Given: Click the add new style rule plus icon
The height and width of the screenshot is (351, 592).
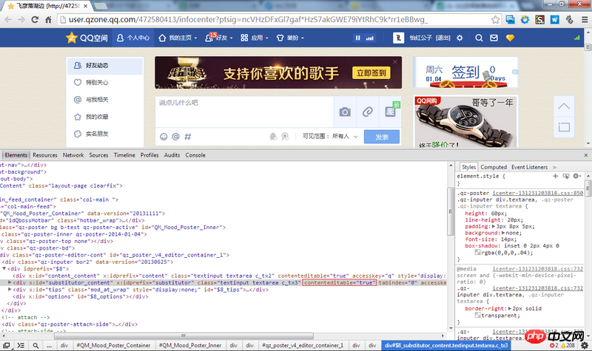Looking at the screenshot, I should 555,176.
